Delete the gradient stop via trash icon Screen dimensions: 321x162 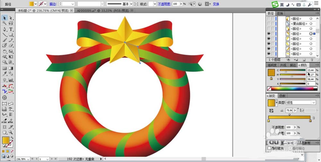tap(314, 118)
